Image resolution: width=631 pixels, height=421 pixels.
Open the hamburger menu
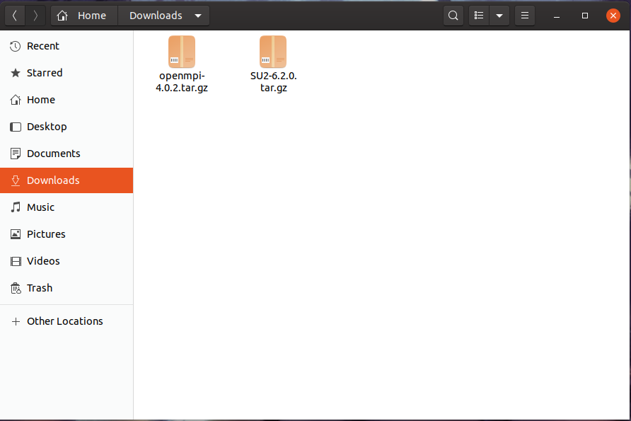tap(524, 15)
